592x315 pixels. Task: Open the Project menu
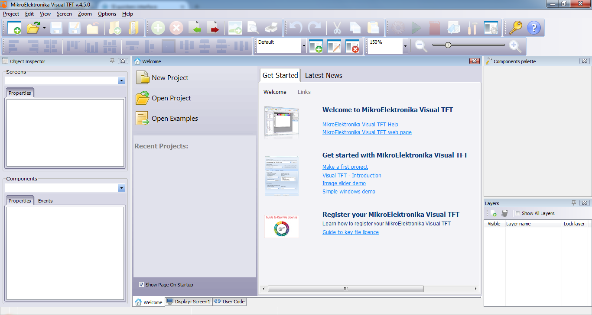(x=11, y=14)
